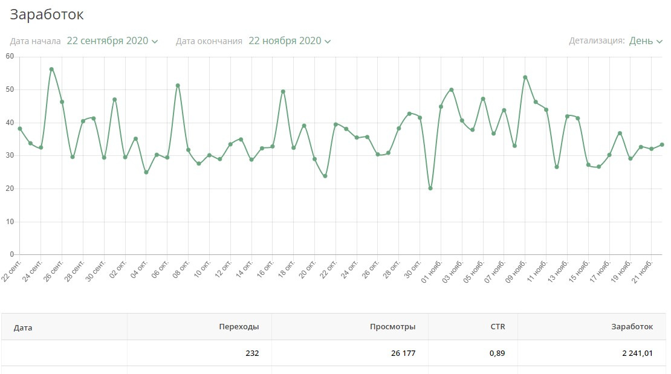Click the '09 нояб.' axis label
Image resolution: width=671 pixels, height=374 pixels.
click(516, 271)
